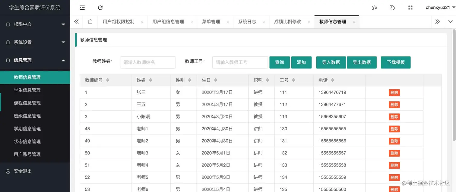This screenshot has height=192, width=456.
Task: Close the 成绩比例修改 tab
Action: [309, 22]
